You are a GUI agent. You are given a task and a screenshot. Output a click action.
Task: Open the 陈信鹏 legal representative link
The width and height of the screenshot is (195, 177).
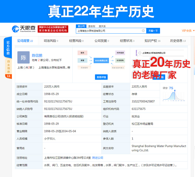point(37,55)
